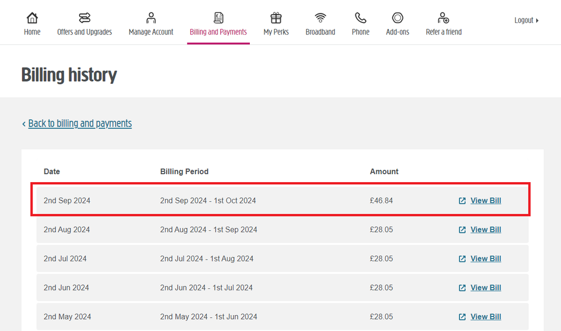
Task: Open View Bill for 2nd May 2024
Action: tap(485, 317)
